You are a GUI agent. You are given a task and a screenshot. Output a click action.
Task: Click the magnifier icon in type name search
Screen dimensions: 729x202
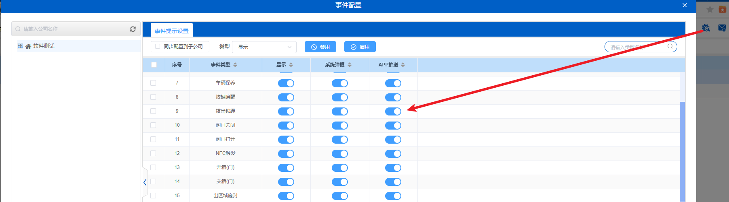(x=670, y=46)
